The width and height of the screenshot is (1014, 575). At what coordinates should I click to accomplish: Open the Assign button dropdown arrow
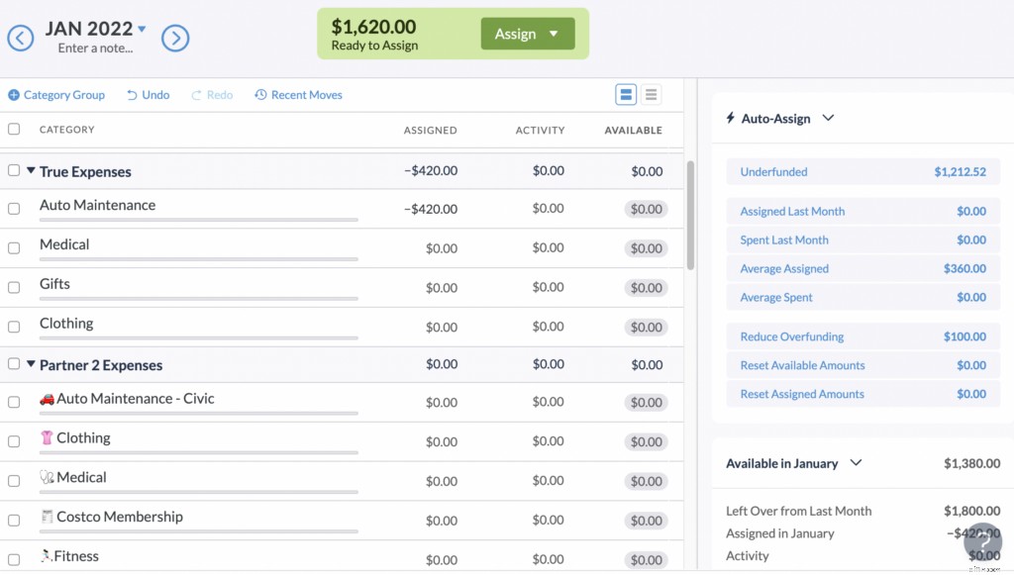[x=556, y=33]
